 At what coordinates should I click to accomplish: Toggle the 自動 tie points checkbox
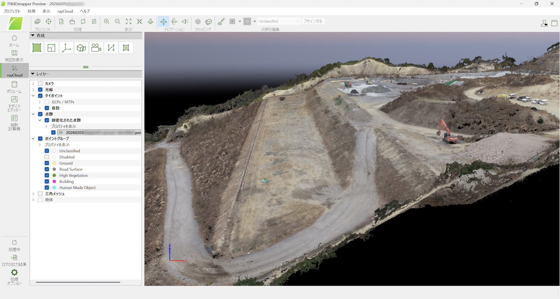point(47,108)
